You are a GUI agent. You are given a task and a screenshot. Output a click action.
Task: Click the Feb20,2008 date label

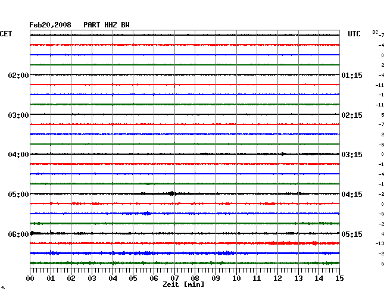pos(50,25)
